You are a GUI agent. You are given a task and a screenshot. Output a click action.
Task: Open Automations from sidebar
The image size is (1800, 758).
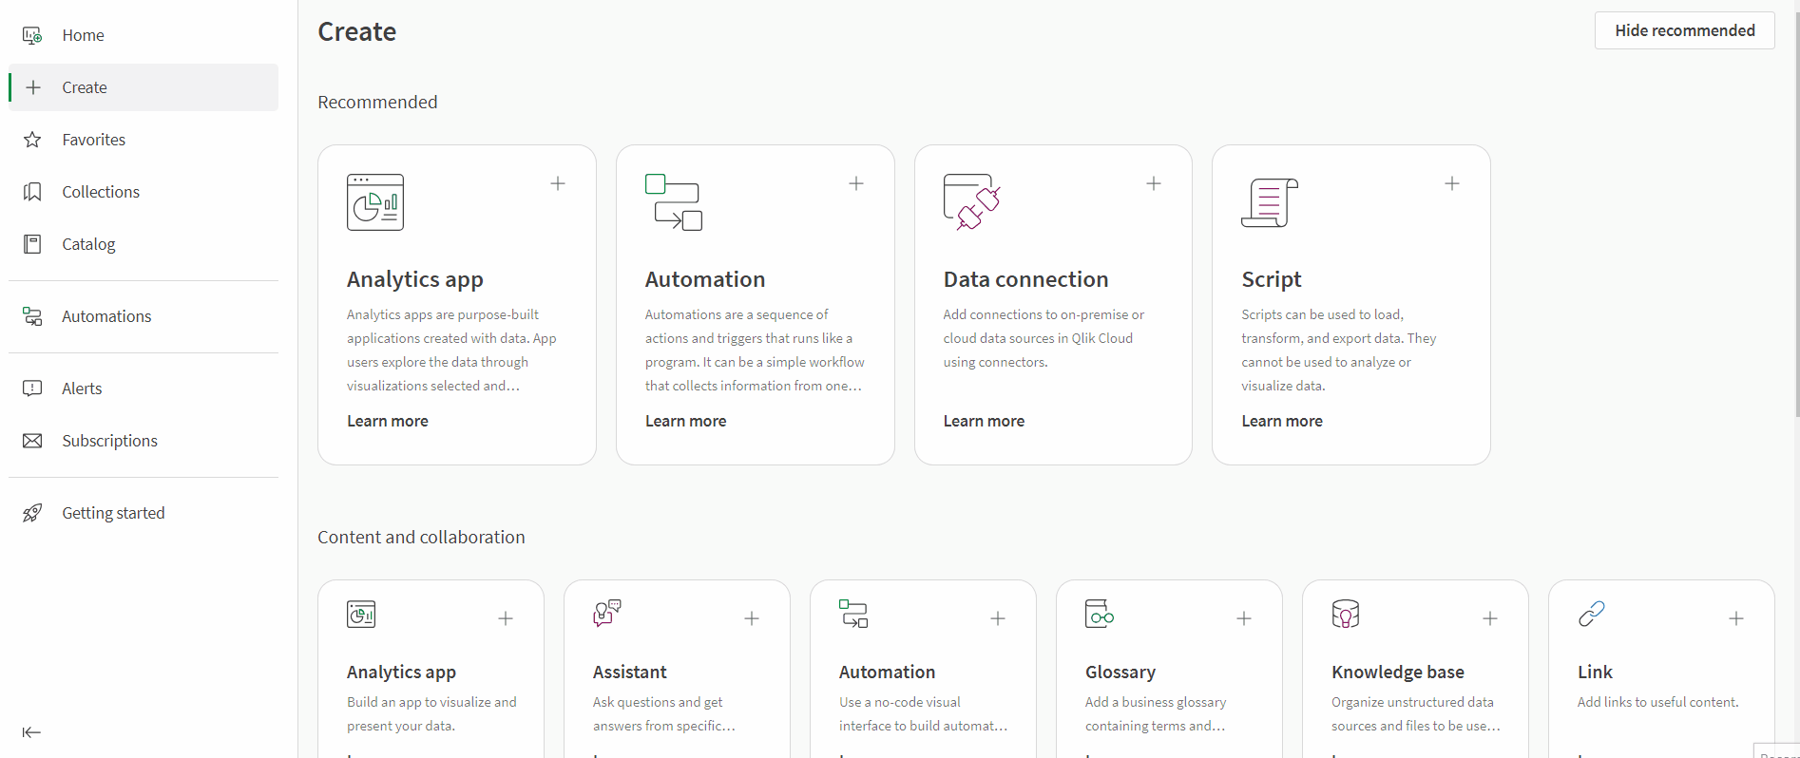pos(144,316)
